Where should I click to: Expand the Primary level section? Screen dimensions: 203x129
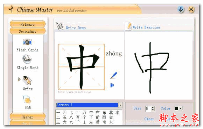(27, 24)
